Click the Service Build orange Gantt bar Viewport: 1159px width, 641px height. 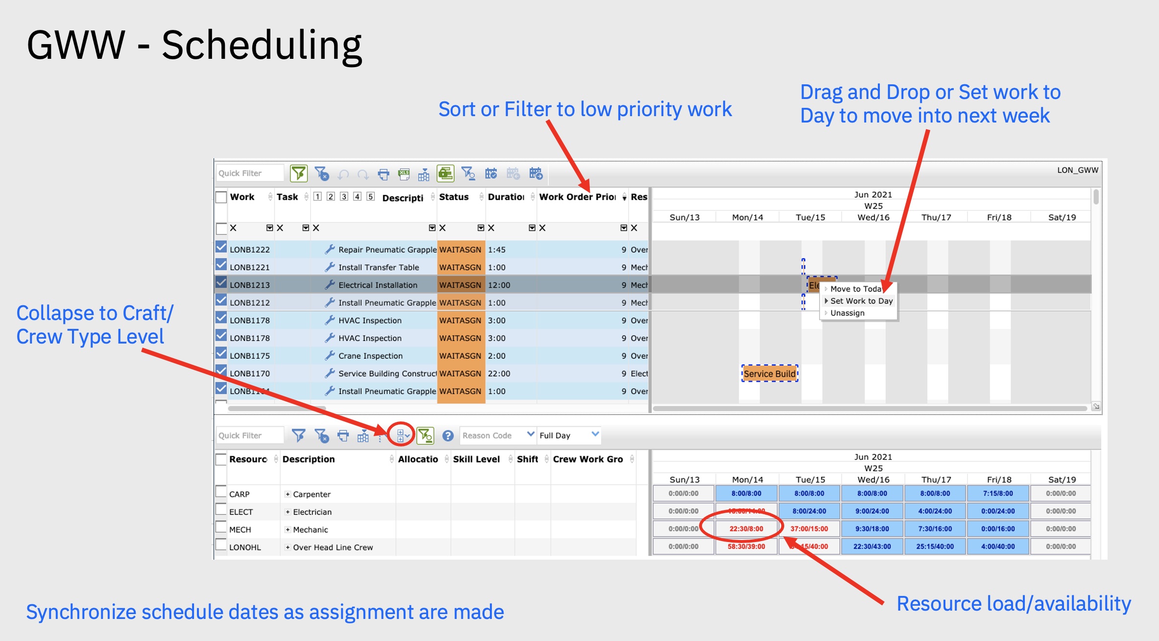pyautogui.click(x=770, y=374)
